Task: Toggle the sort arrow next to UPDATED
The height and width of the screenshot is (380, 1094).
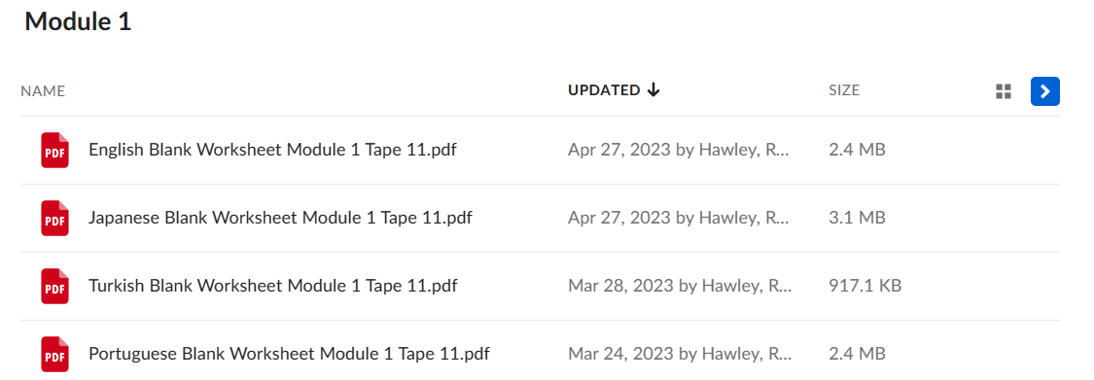Action: tap(653, 90)
